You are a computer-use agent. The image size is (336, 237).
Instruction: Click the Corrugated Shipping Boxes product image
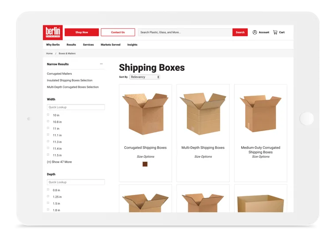click(145, 114)
